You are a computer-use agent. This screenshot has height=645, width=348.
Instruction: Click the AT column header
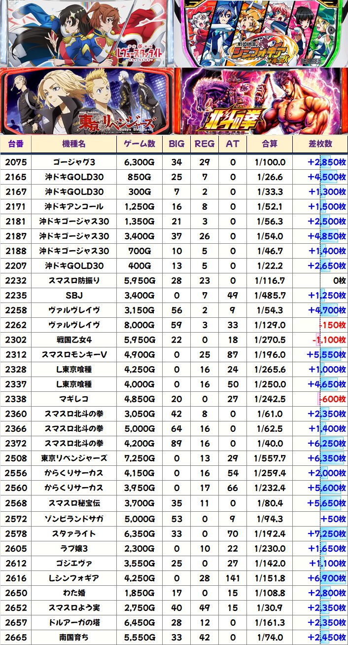click(x=232, y=144)
